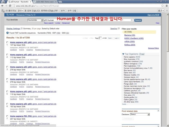
Task: Open the FASTA link for result 2
Action: [21, 62]
